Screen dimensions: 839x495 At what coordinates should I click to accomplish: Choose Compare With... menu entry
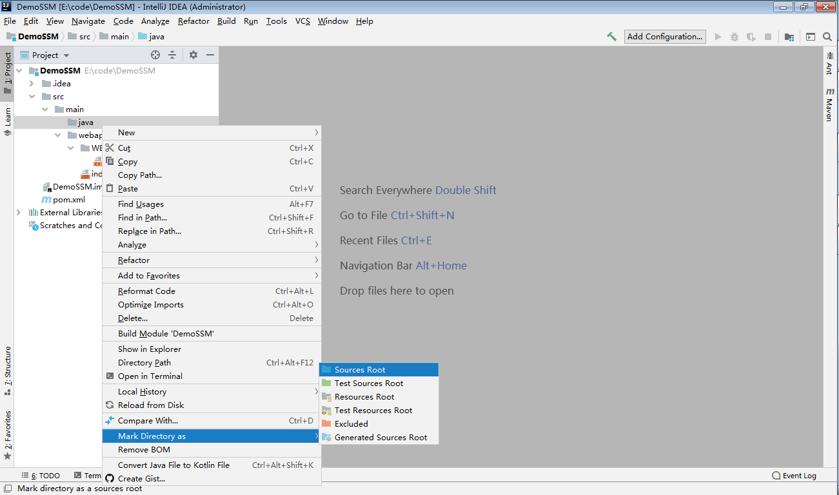click(x=212, y=421)
